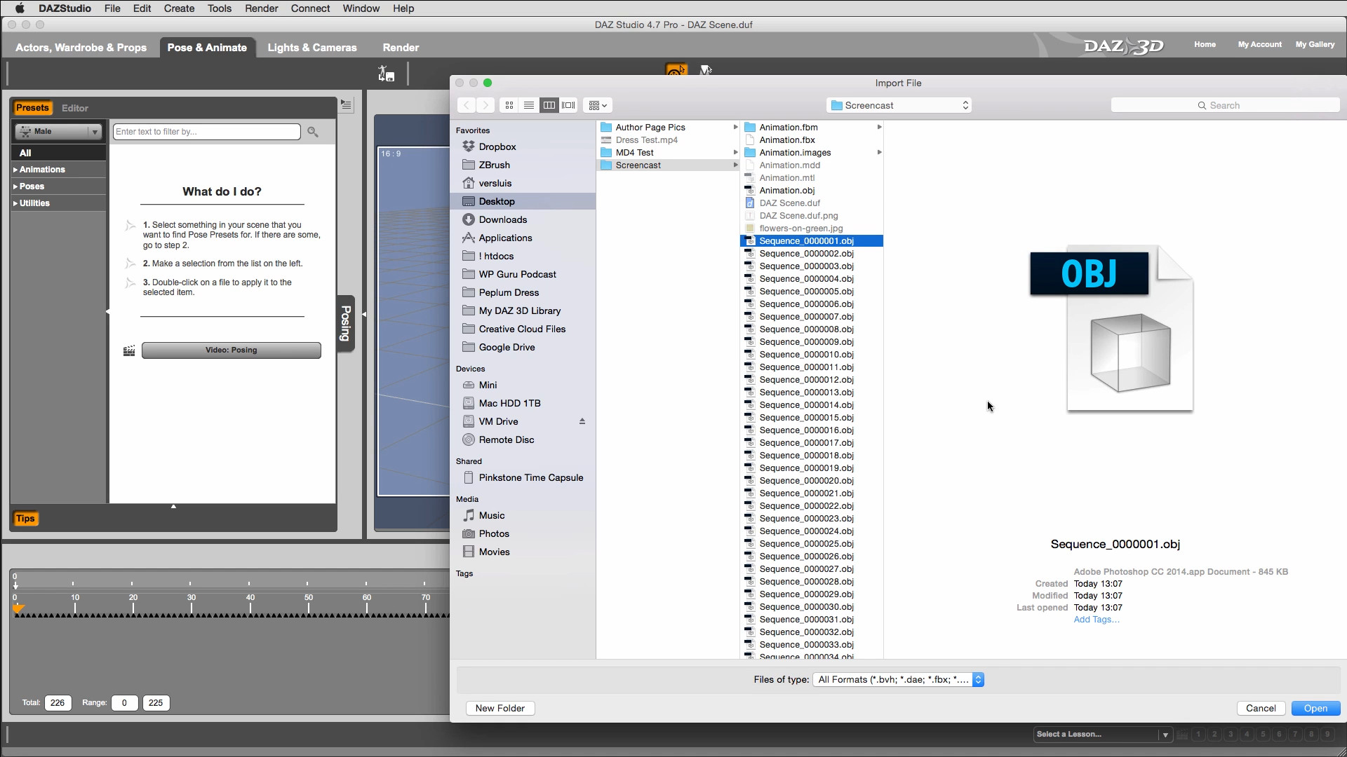Expand Animation.images folder arrow

879,152
